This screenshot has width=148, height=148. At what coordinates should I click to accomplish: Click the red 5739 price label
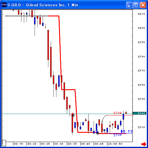click(x=118, y=113)
